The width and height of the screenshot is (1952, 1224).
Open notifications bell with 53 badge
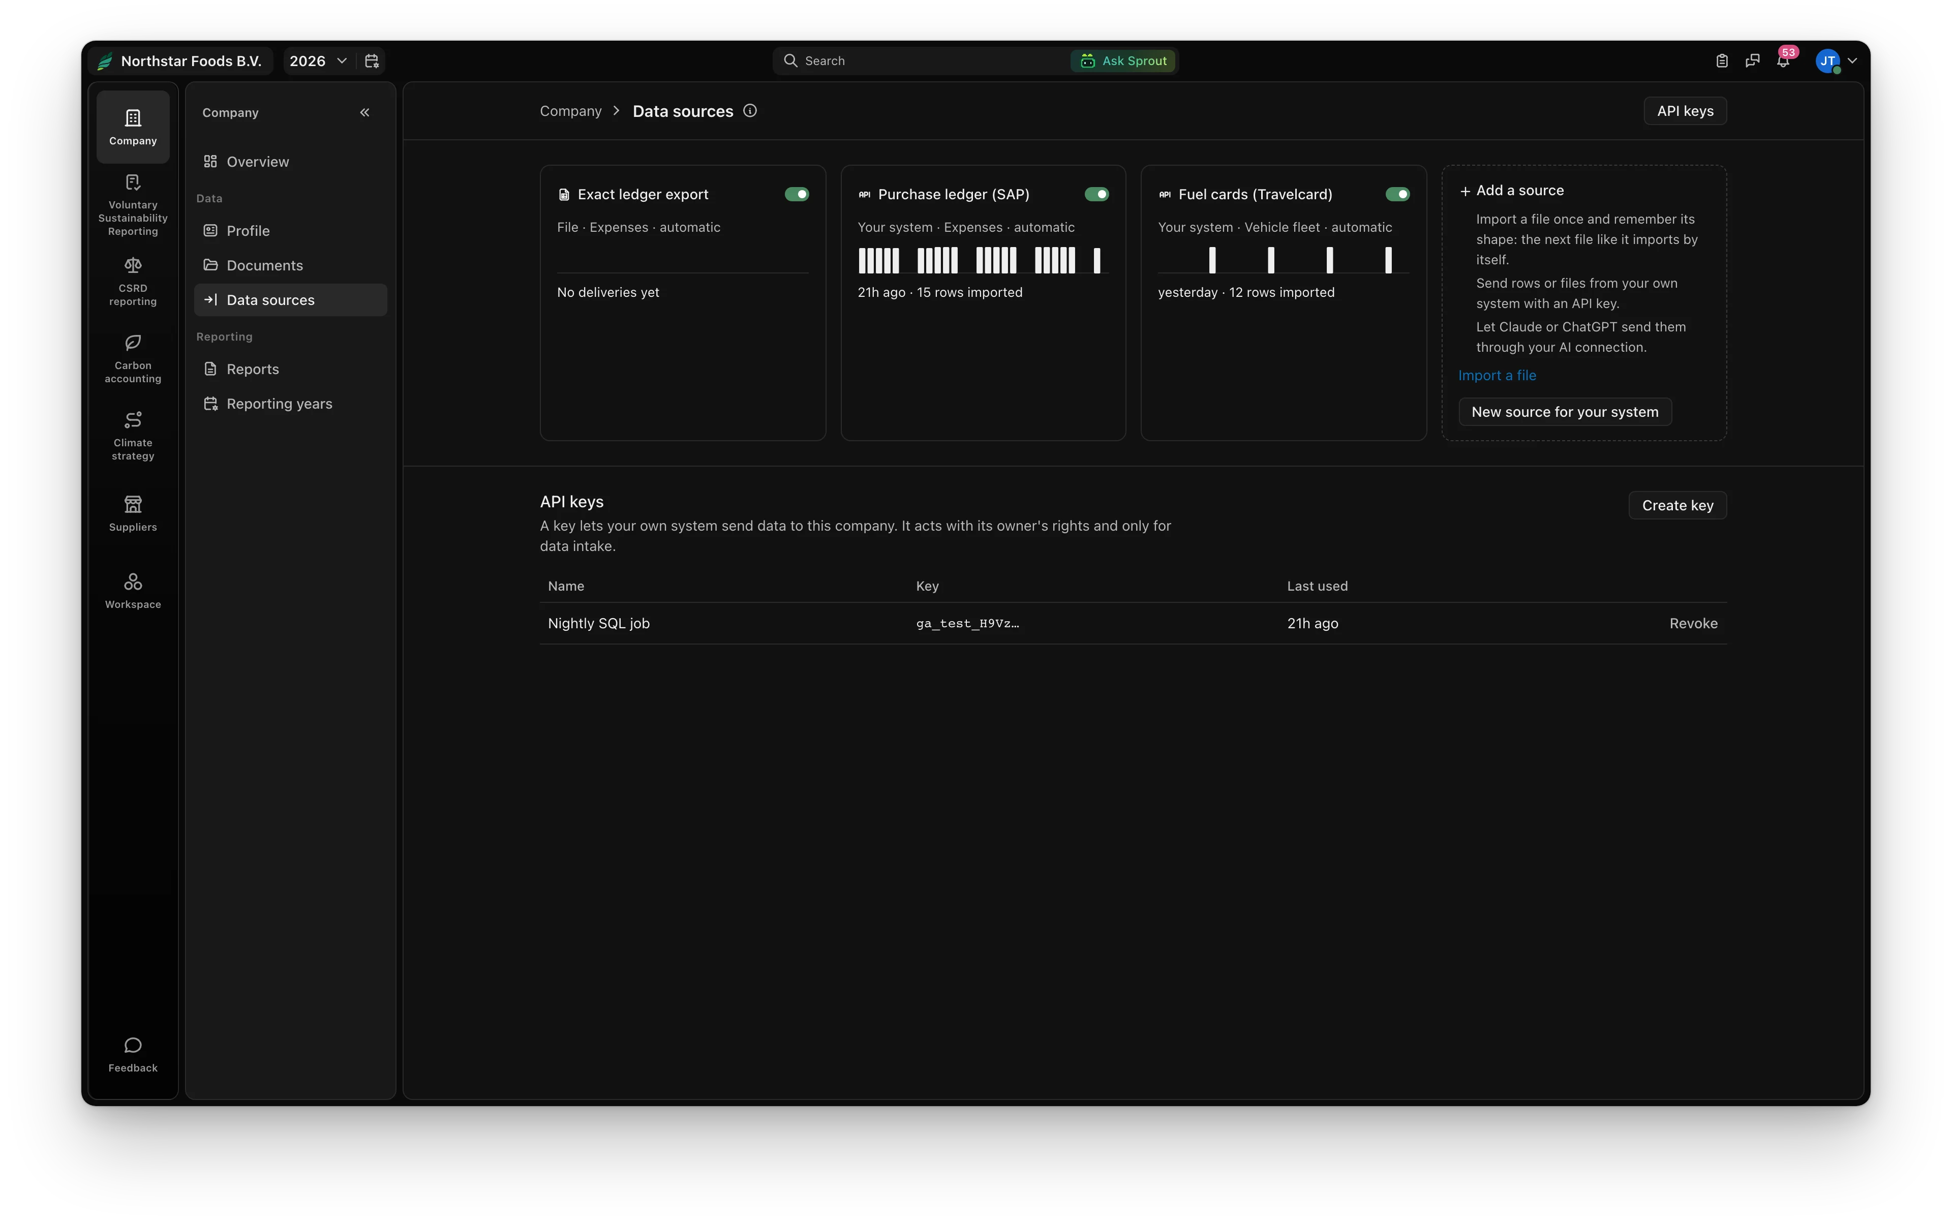tap(1784, 60)
